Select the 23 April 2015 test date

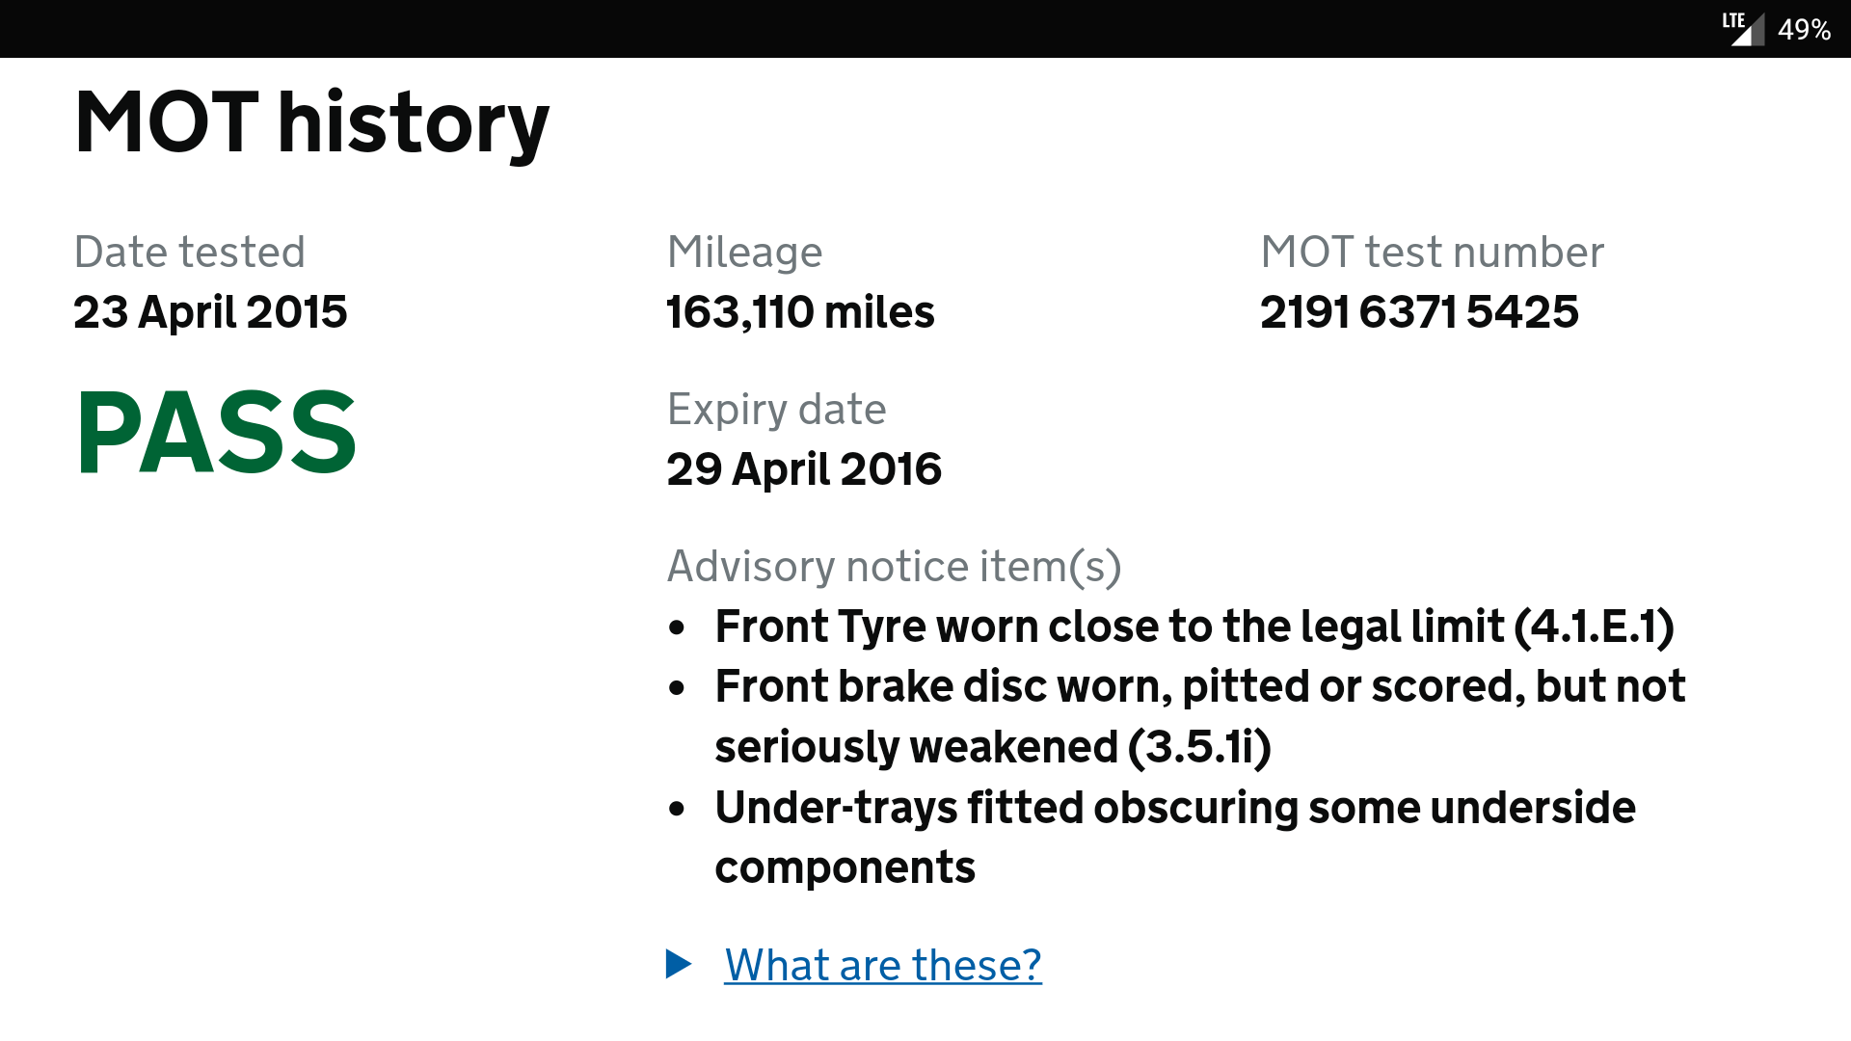click(210, 312)
